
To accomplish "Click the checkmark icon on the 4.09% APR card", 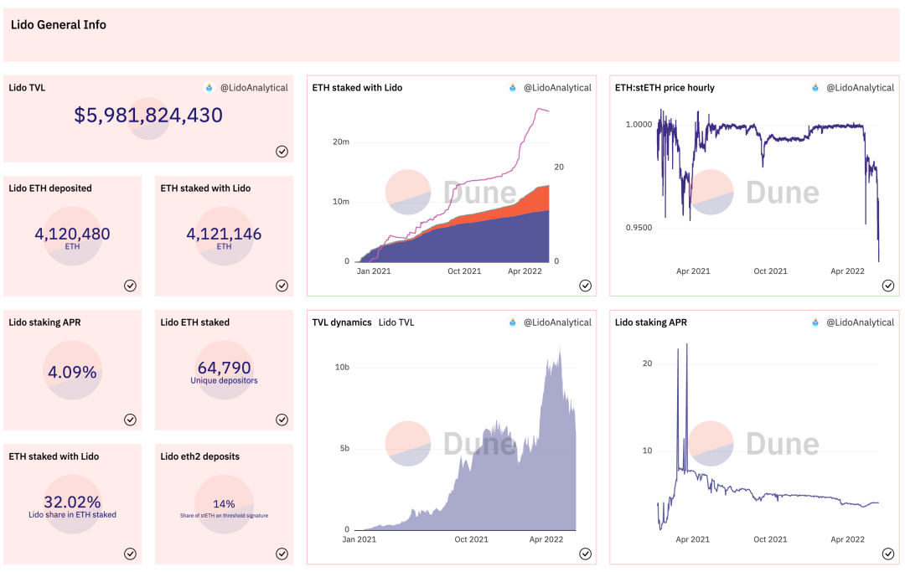I will click(130, 420).
